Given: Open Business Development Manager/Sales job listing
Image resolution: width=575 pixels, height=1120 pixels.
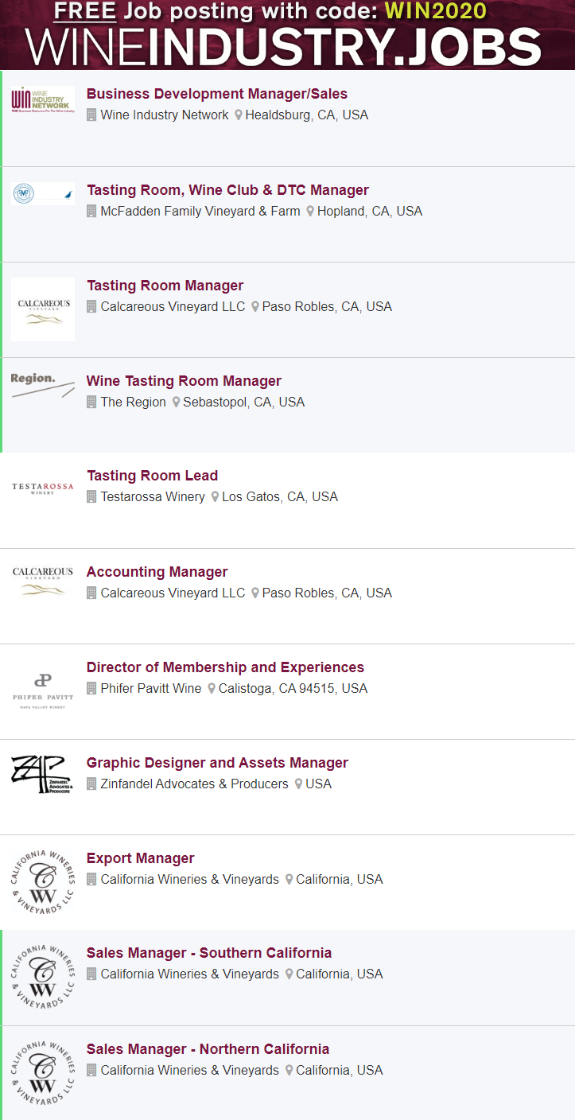Looking at the screenshot, I should [216, 95].
